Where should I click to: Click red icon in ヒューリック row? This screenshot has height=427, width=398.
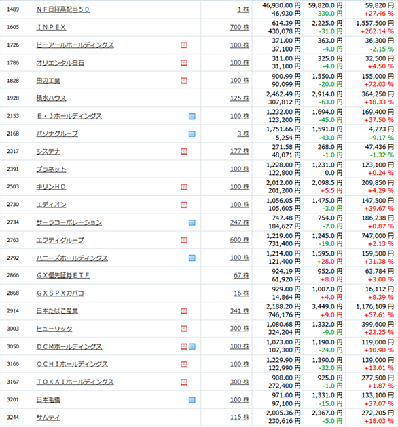coord(184,329)
